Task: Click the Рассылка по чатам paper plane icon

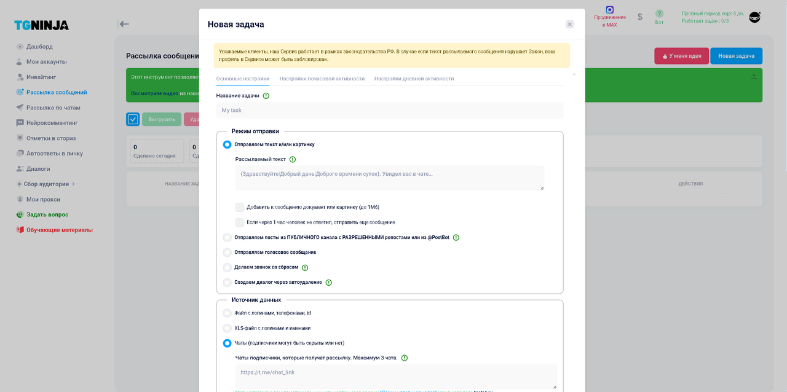Action: point(20,108)
